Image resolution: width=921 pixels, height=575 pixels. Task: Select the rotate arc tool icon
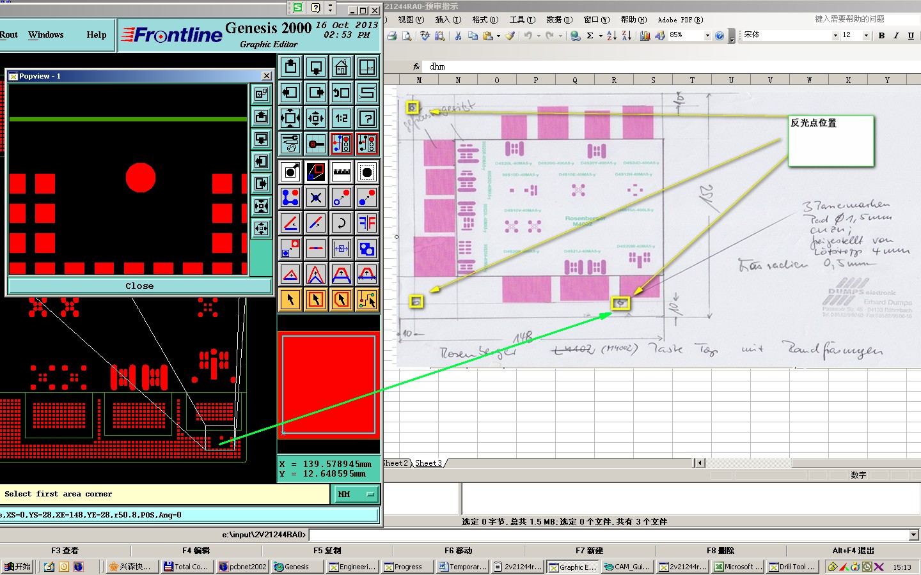[342, 223]
